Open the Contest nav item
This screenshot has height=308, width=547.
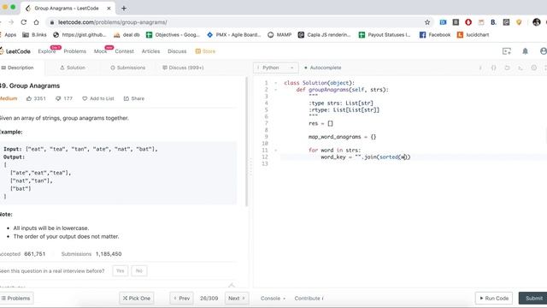coord(124,51)
